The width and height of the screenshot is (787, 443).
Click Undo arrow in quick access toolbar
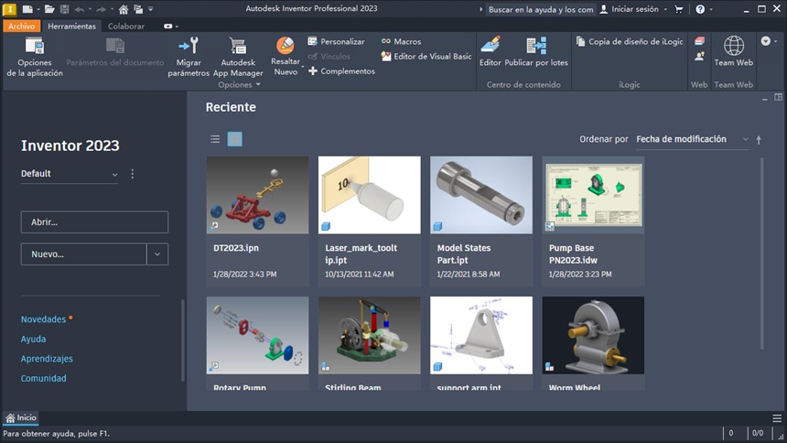coord(80,9)
